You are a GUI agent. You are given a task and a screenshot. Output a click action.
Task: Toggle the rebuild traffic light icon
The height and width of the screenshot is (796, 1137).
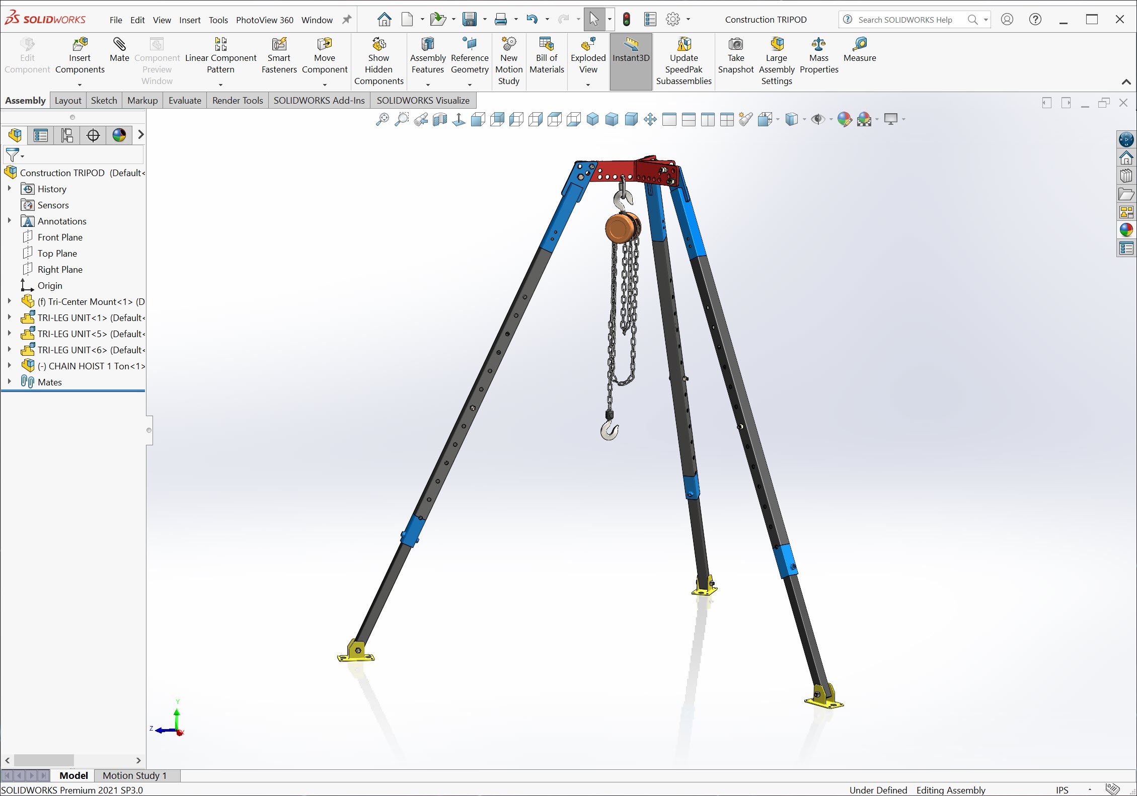point(626,20)
